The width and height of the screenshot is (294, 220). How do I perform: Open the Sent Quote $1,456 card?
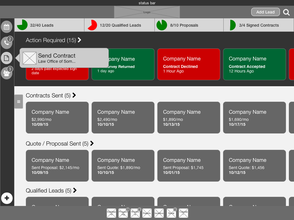click(254, 166)
